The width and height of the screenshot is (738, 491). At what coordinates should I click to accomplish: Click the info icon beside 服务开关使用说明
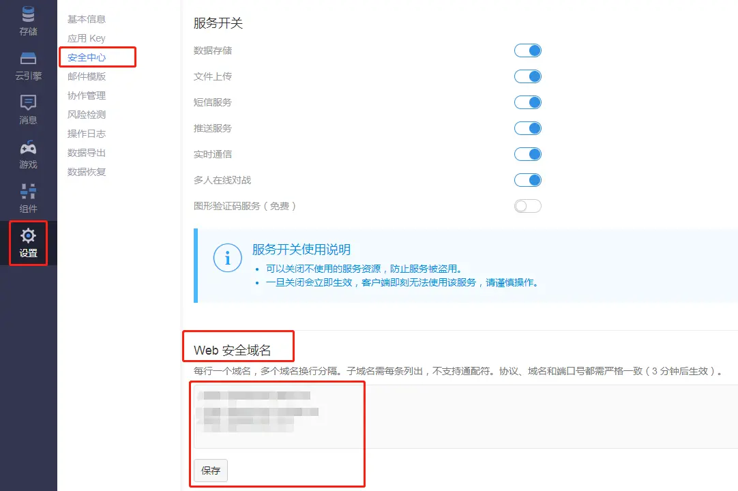227,258
